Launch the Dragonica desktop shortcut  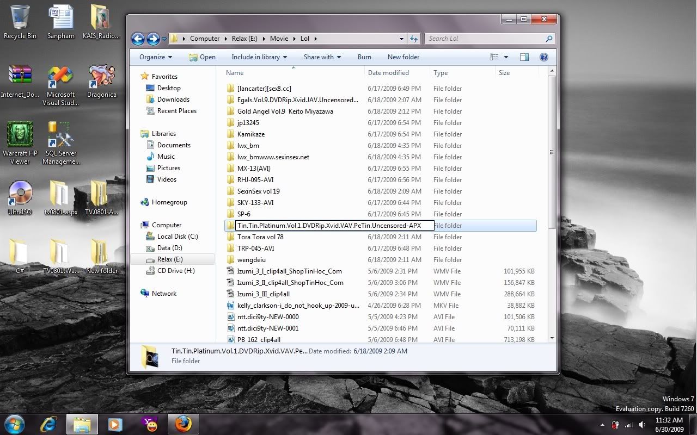click(x=102, y=80)
